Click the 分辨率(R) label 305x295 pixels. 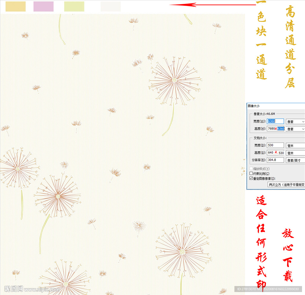(x=259, y=160)
